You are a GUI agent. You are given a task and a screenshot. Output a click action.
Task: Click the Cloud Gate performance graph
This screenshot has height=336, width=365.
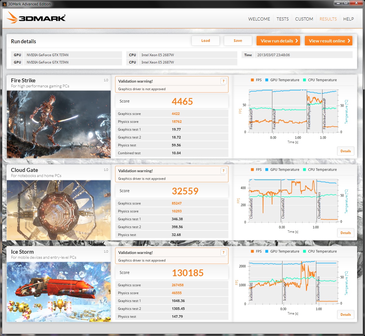293,201
